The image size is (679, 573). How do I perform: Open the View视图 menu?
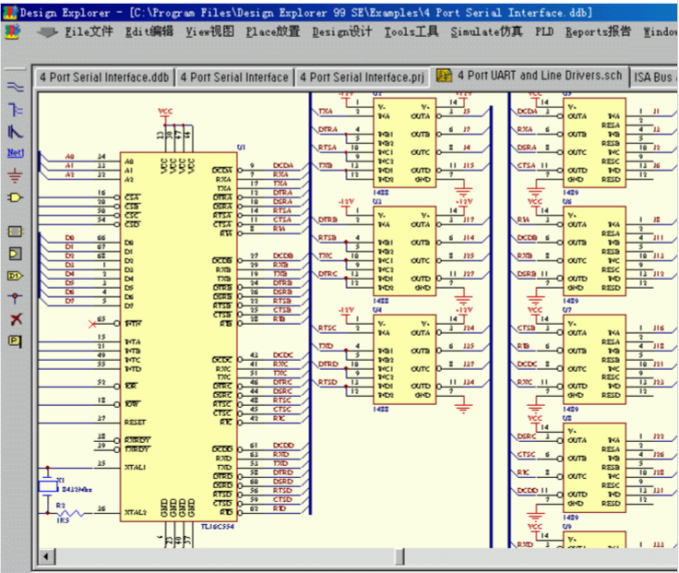click(210, 31)
